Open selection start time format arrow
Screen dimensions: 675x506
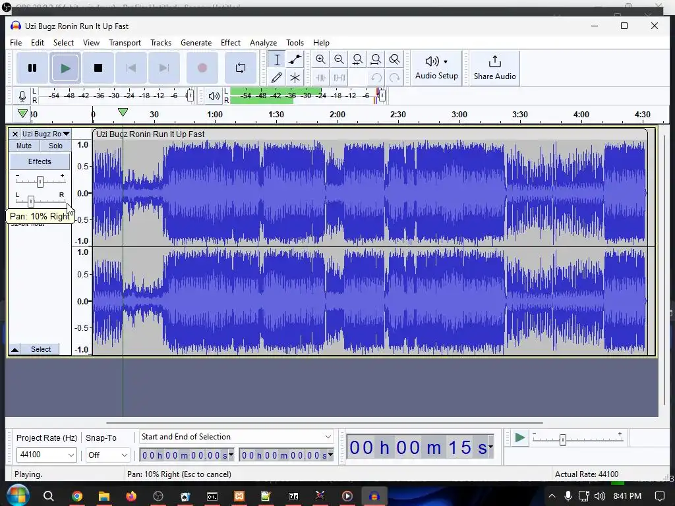click(231, 455)
